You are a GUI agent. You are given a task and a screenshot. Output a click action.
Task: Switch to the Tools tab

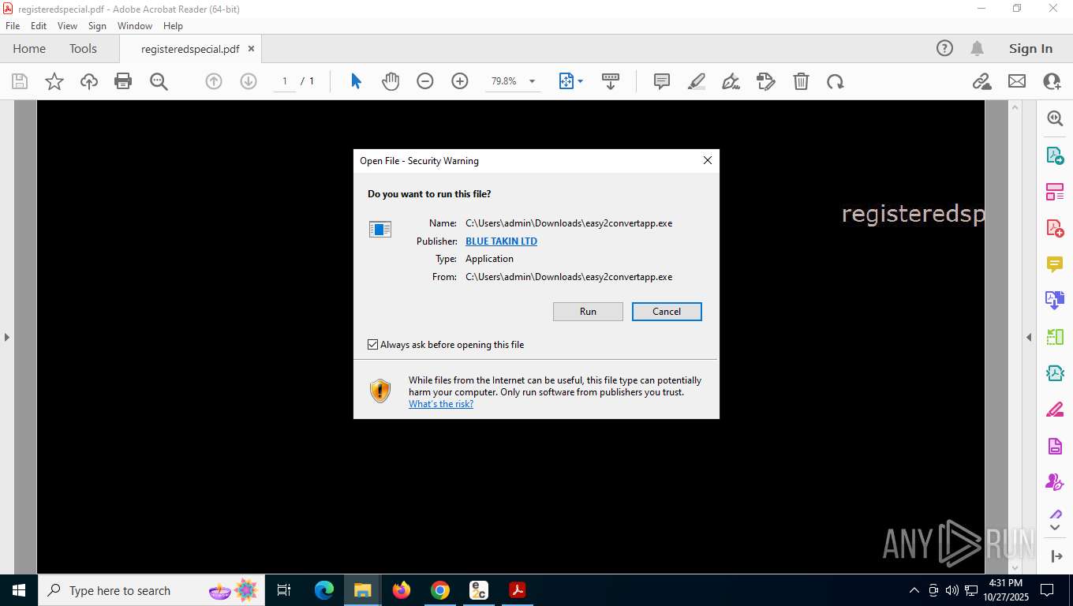(83, 48)
